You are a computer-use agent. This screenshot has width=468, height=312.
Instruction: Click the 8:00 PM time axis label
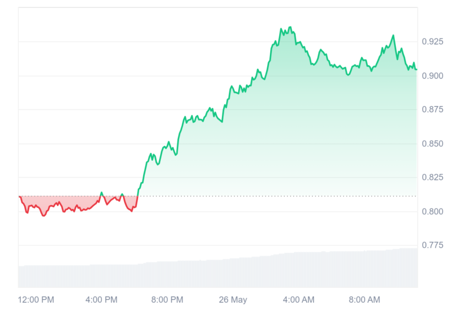point(167,299)
